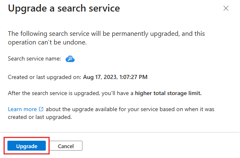Confirm with the blue Upgrade button

27,146
